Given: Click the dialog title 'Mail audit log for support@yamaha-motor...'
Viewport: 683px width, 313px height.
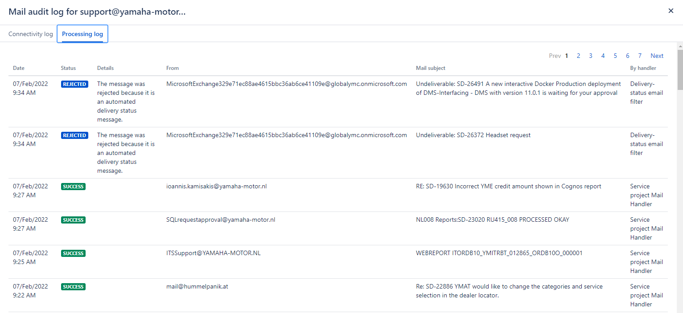Looking at the screenshot, I should coord(97,12).
